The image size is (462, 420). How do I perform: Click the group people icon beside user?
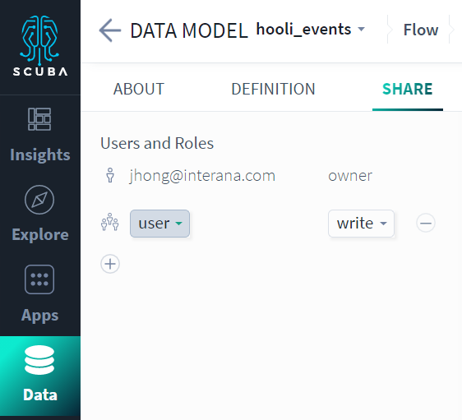[110, 222]
